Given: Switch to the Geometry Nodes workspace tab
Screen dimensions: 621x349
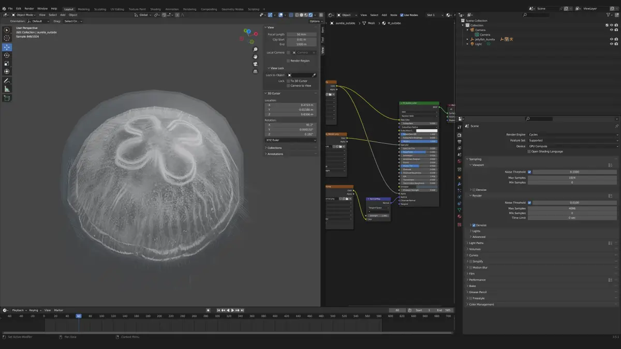Looking at the screenshot, I should coord(232,9).
